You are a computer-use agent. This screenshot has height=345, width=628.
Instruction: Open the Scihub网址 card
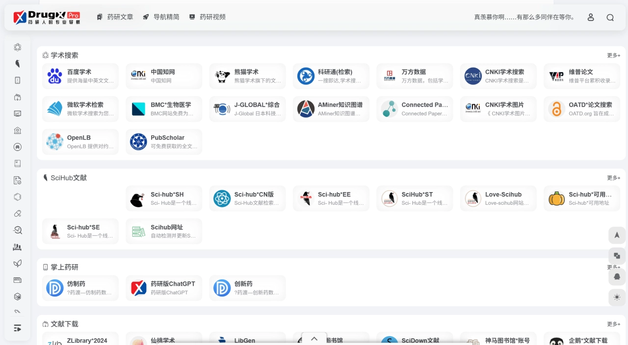(164, 231)
